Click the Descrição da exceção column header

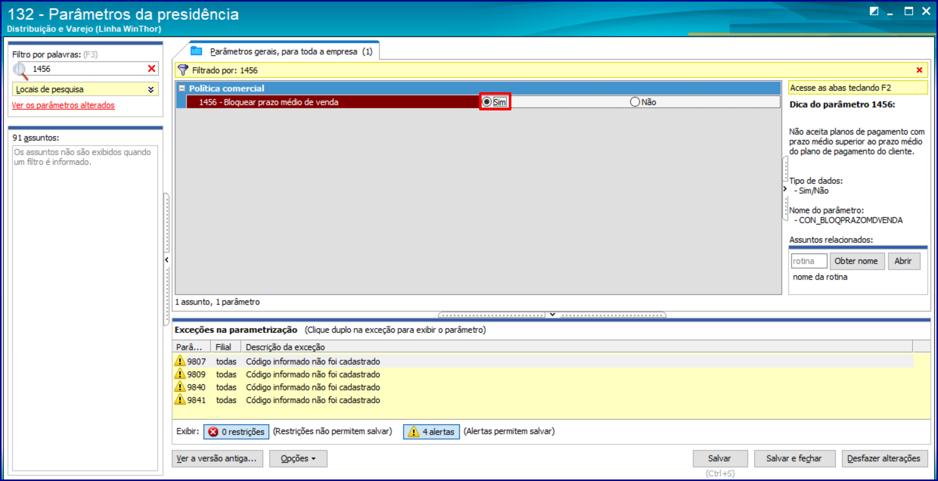[577, 347]
